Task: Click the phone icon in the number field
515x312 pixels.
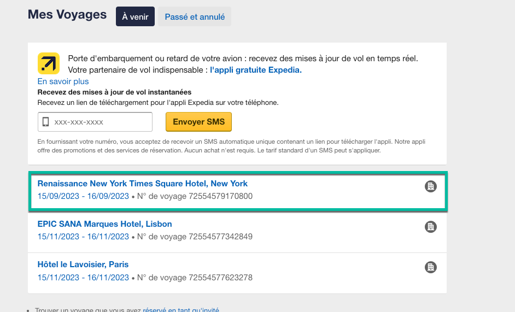Action: point(46,122)
